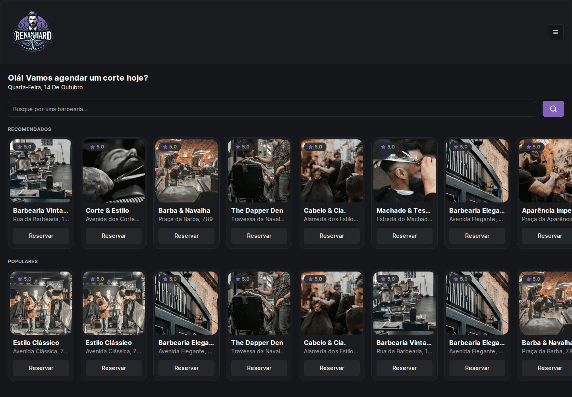The image size is (572, 397).
Task: Reserve The Dapper Den under Populares
Action: 259,368
